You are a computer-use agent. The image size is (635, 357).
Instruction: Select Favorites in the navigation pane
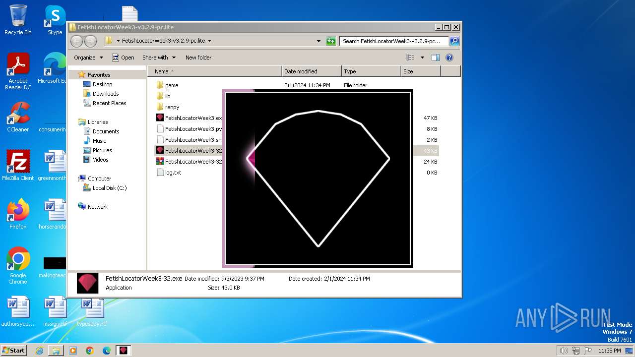pos(99,75)
